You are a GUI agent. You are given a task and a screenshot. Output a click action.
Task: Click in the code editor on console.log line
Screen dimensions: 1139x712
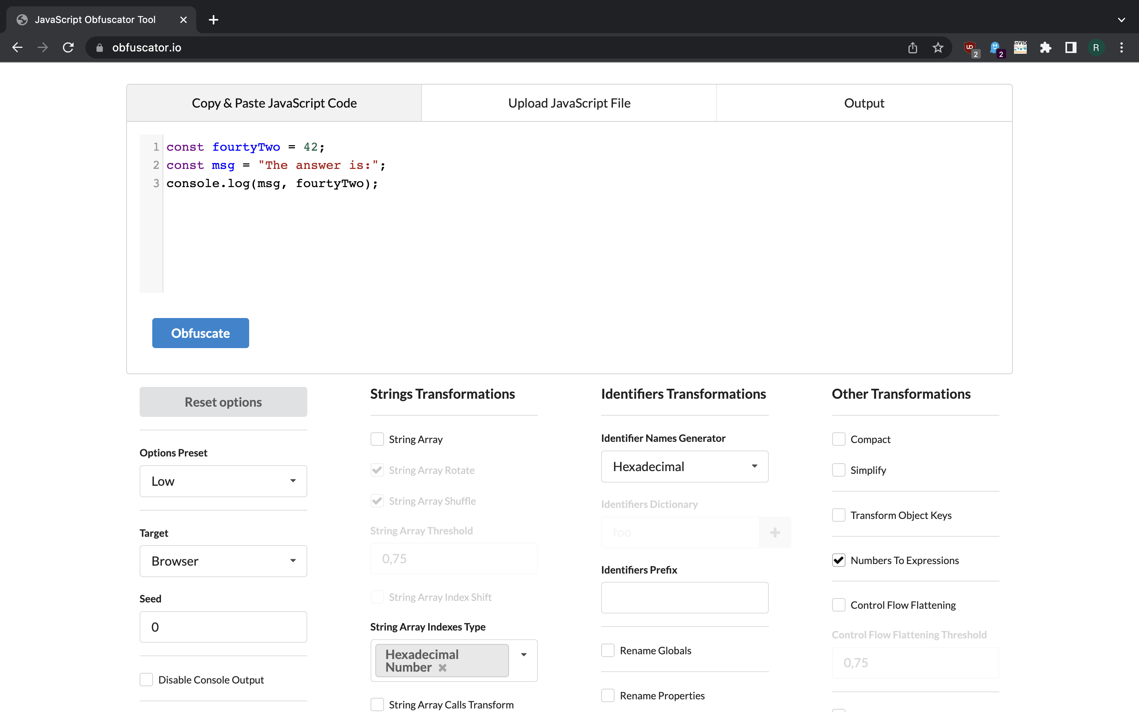click(272, 184)
